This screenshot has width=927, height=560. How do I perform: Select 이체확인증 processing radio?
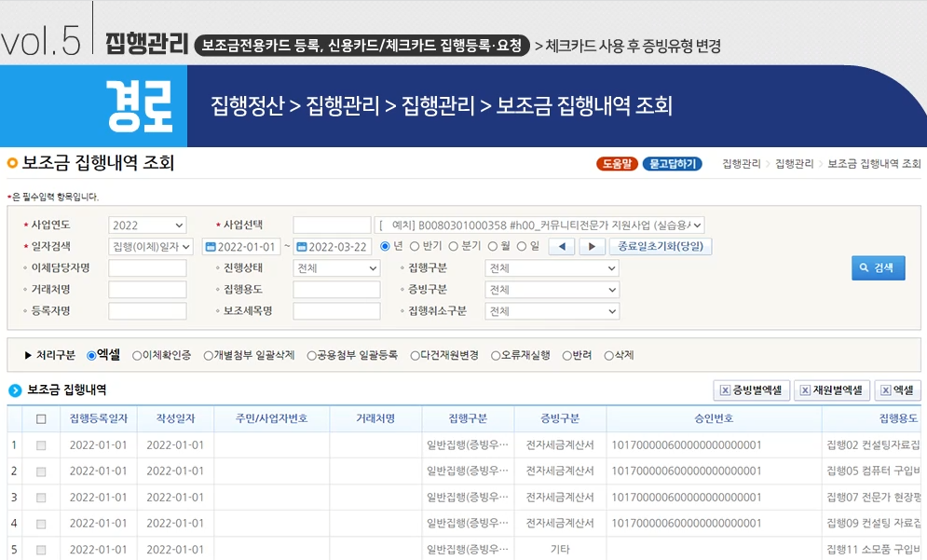(x=137, y=355)
